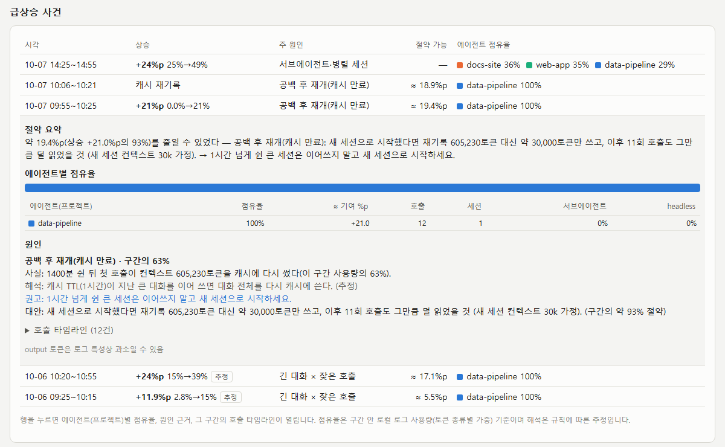This screenshot has width=725, height=447.
Task: Click the blue data-pipeline 29% color square
Action: (x=598, y=65)
